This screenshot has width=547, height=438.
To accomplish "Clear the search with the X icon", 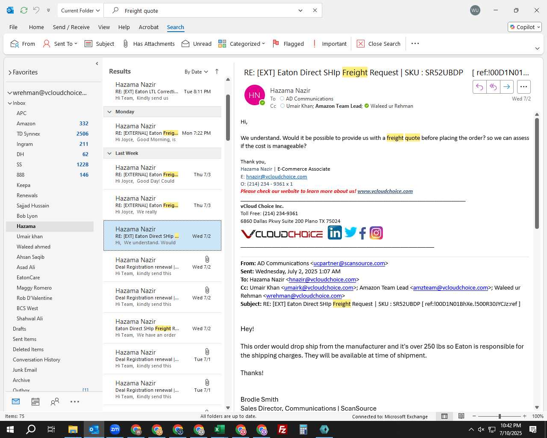I will pyautogui.click(x=315, y=10).
